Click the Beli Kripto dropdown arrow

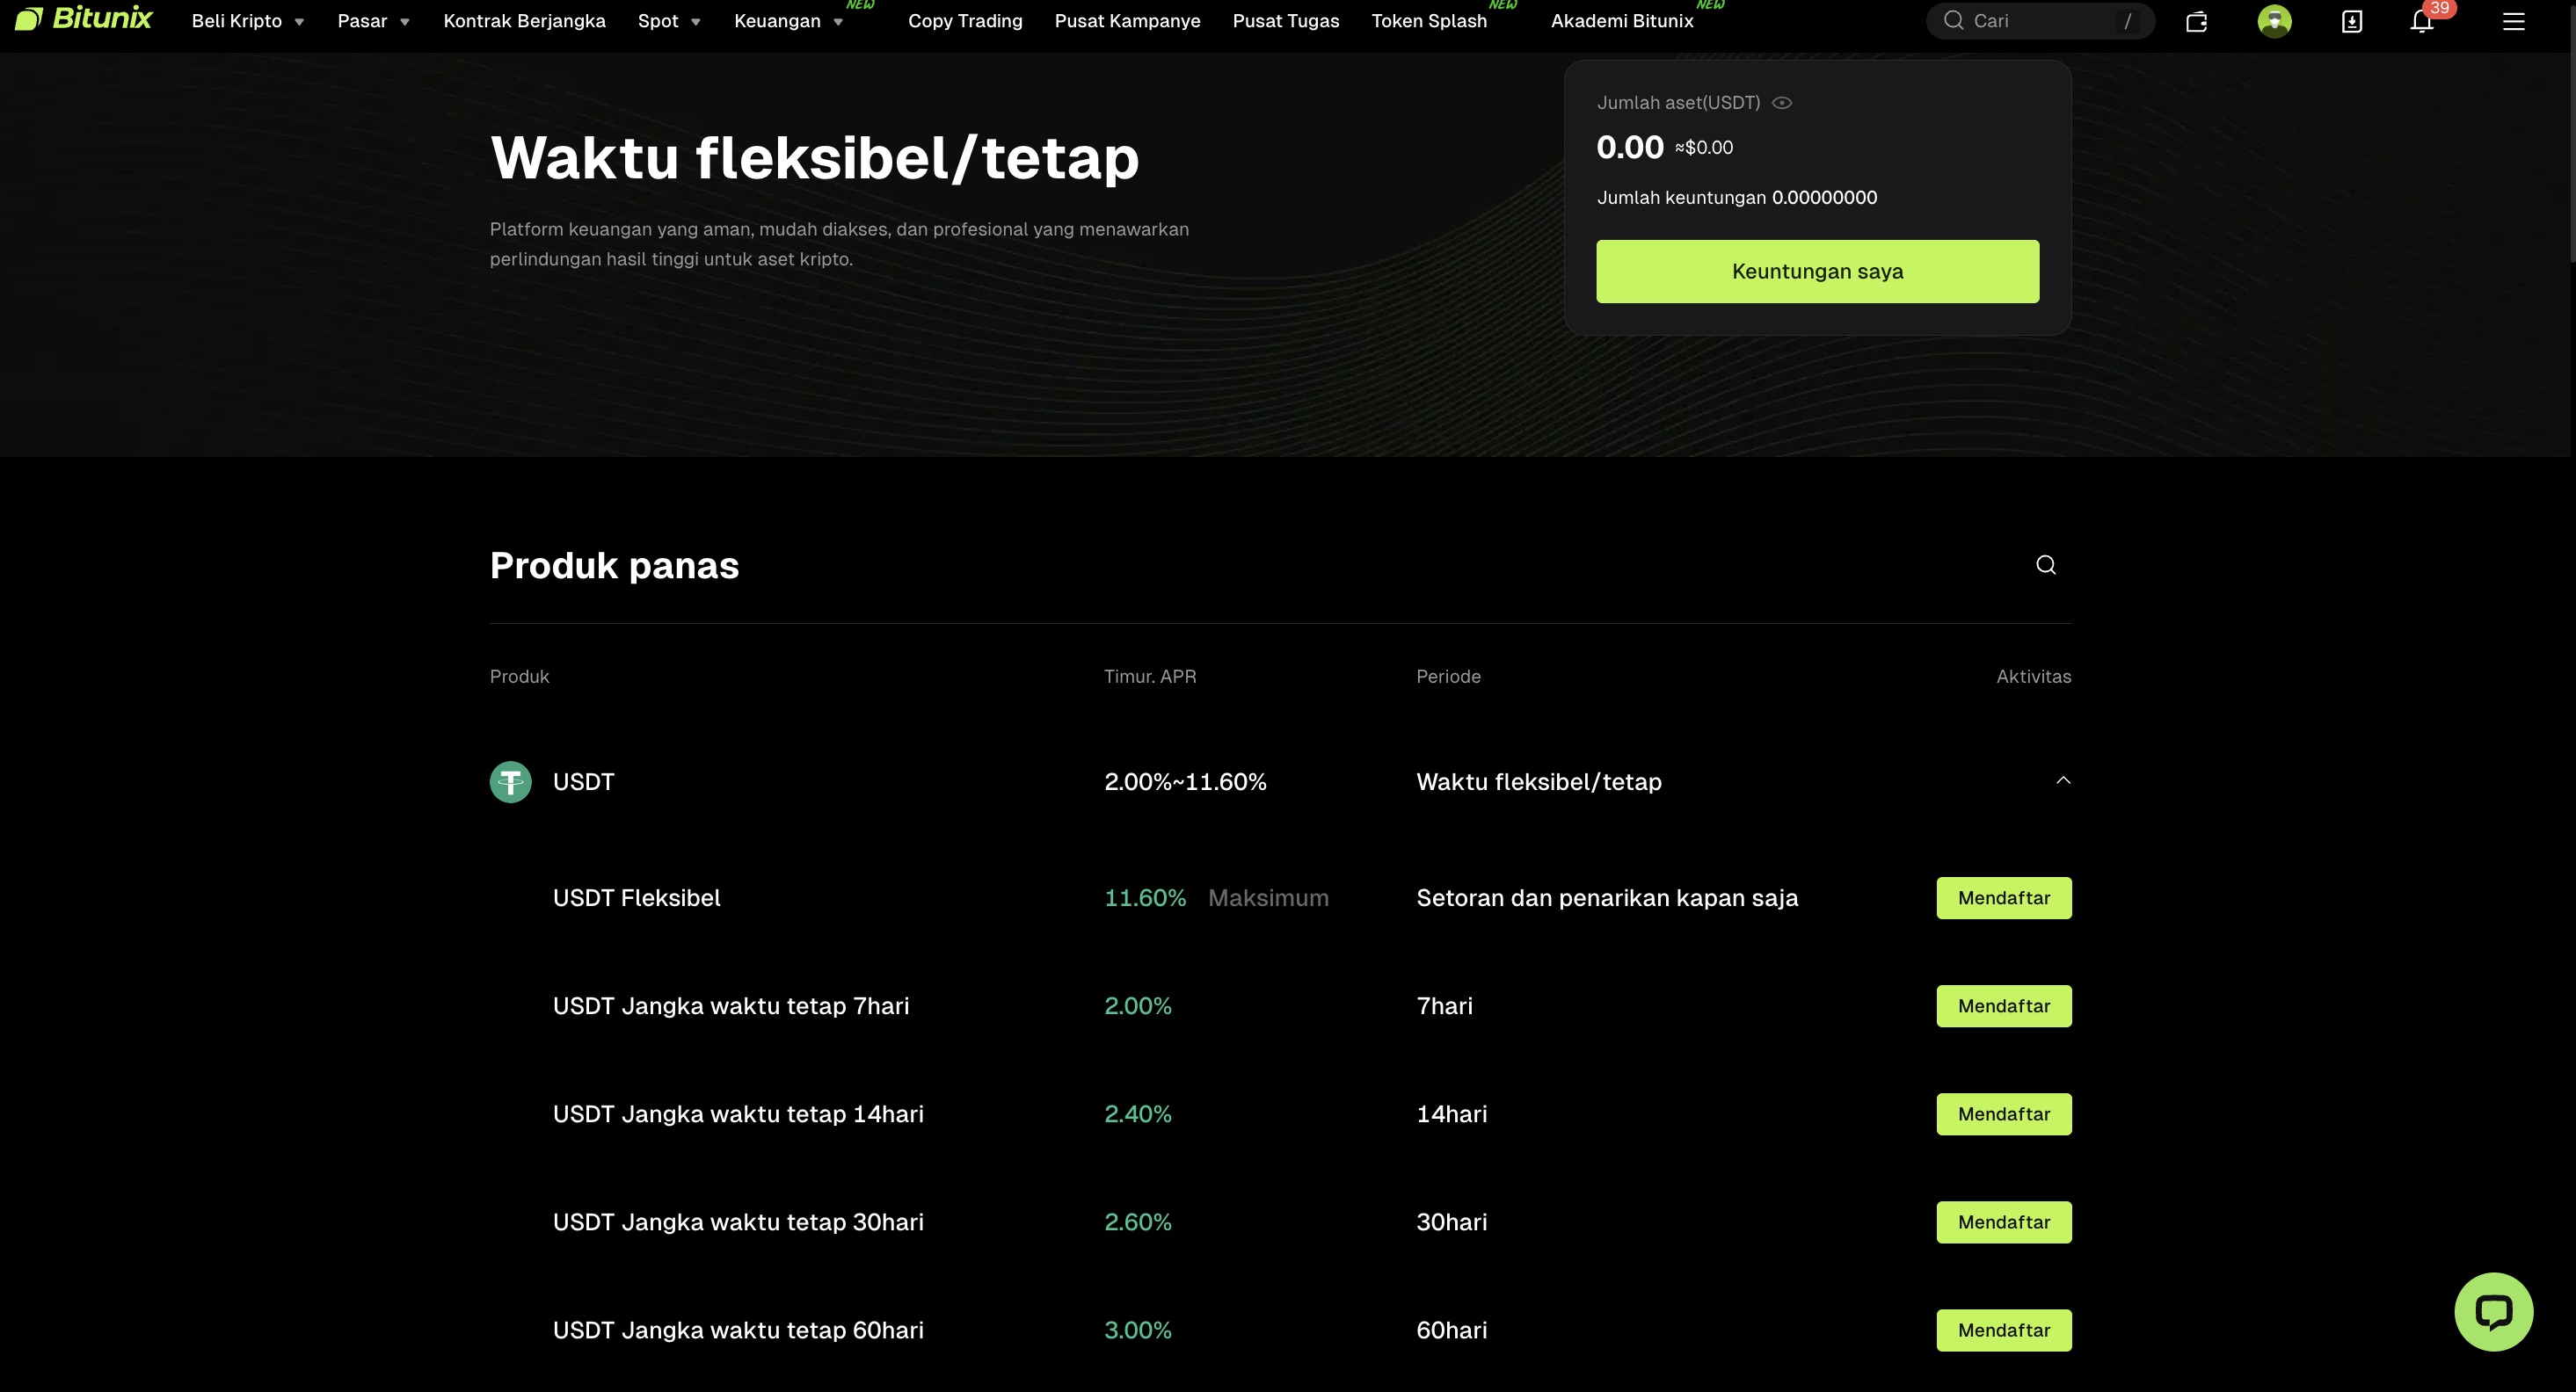point(298,20)
